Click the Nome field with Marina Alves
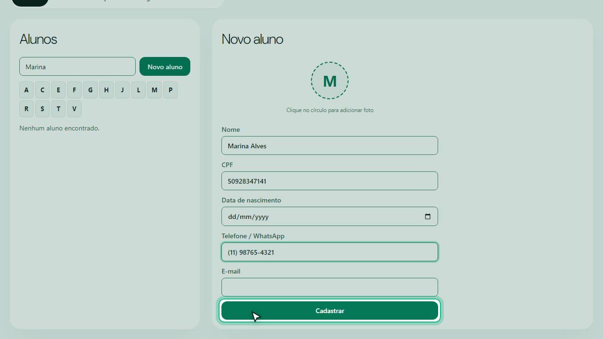This screenshot has width=603, height=339. tap(330, 145)
